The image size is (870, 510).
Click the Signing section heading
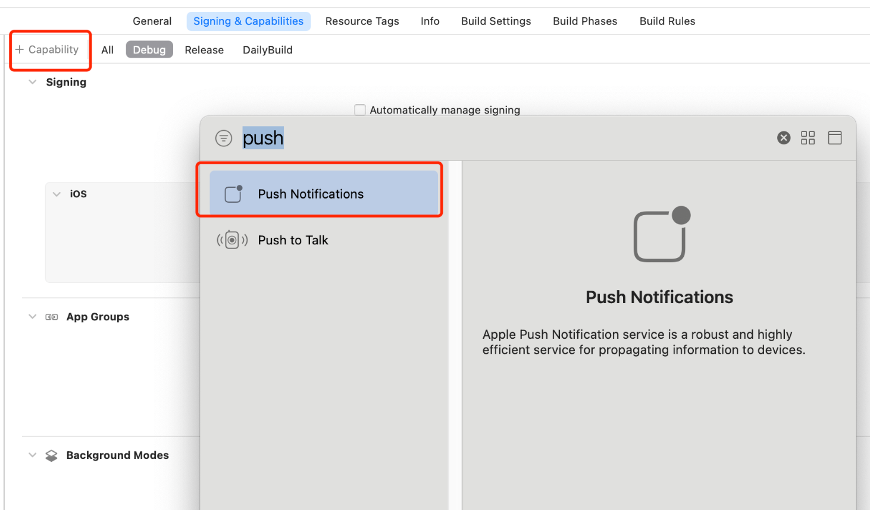click(66, 82)
